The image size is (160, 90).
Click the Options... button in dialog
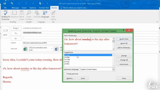(x=70, y=78)
